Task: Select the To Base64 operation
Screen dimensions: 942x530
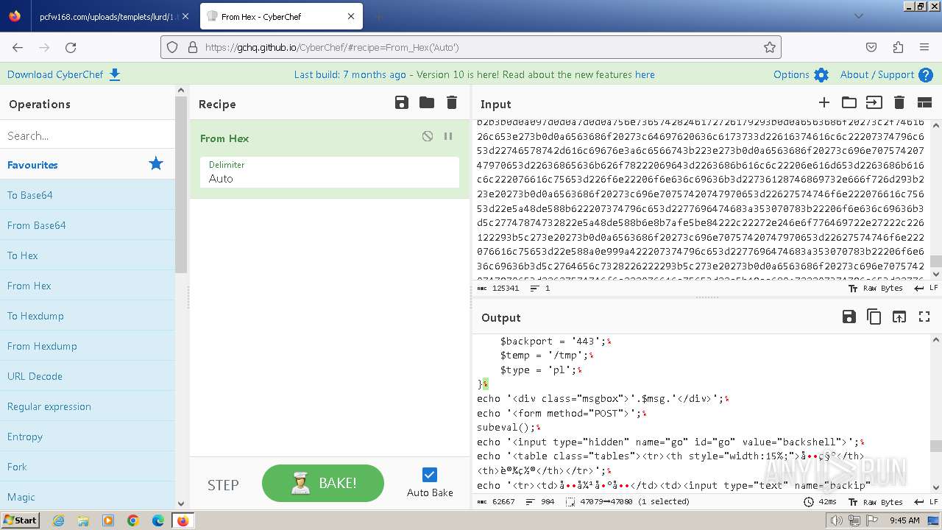Action: pyautogui.click(x=88, y=195)
